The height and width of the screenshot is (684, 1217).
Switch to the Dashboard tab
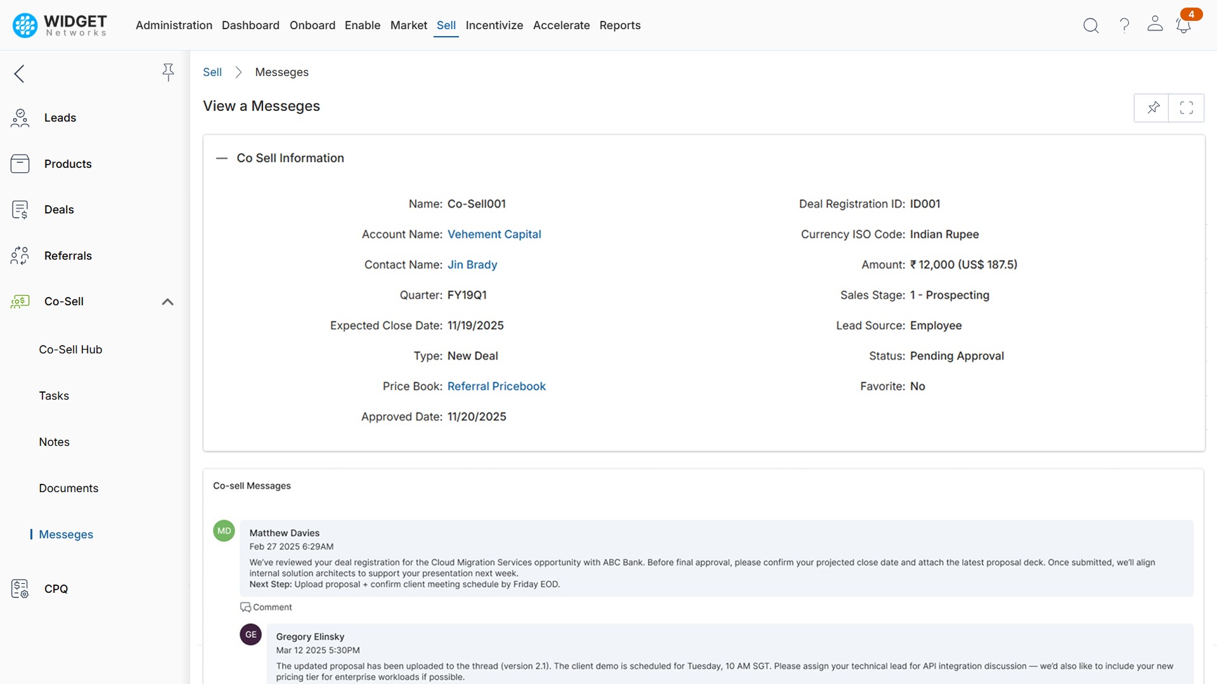pos(250,25)
